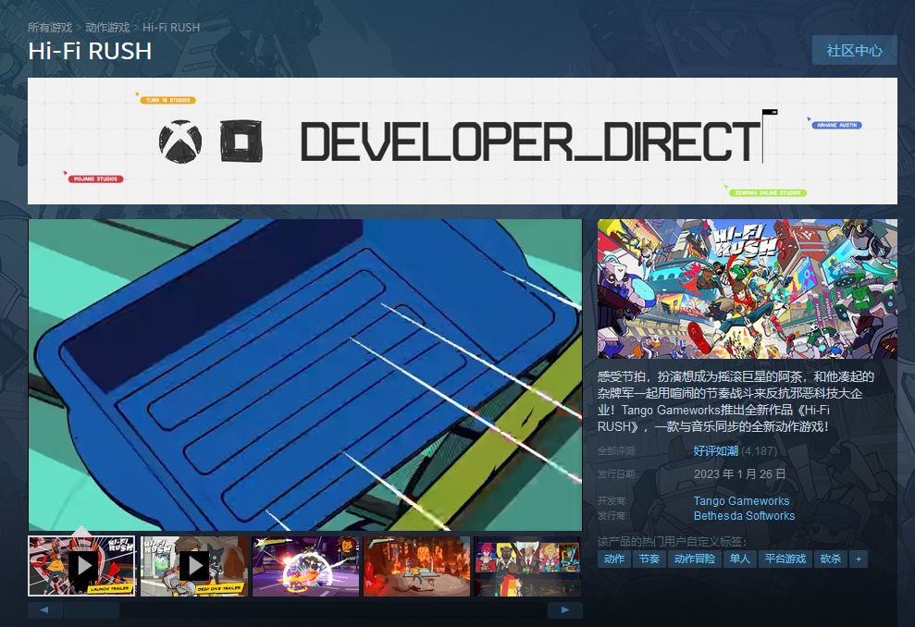The width and height of the screenshot is (915, 627).
Task: Click the release date 2023 年 1 月 26 日
Action: 739,473
